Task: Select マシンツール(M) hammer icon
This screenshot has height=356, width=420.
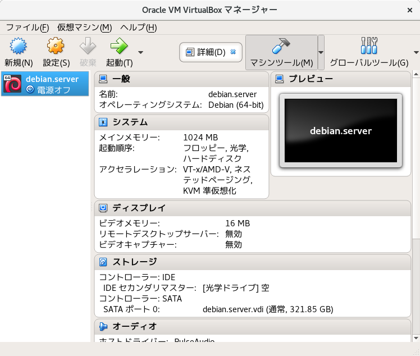Action: coord(281,46)
